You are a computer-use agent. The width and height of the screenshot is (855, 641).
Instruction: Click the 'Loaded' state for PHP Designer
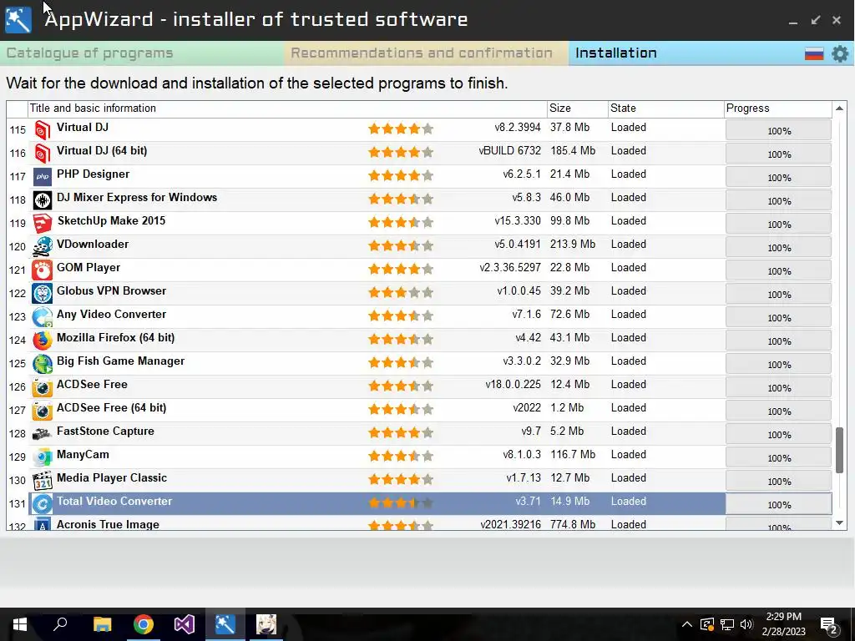(628, 174)
